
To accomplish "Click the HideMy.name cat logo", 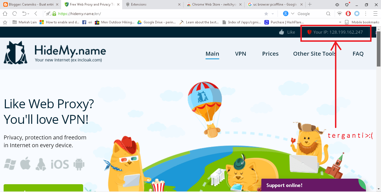I will [x=16, y=53].
